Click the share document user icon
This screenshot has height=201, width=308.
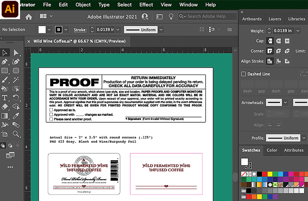point(145,16)
